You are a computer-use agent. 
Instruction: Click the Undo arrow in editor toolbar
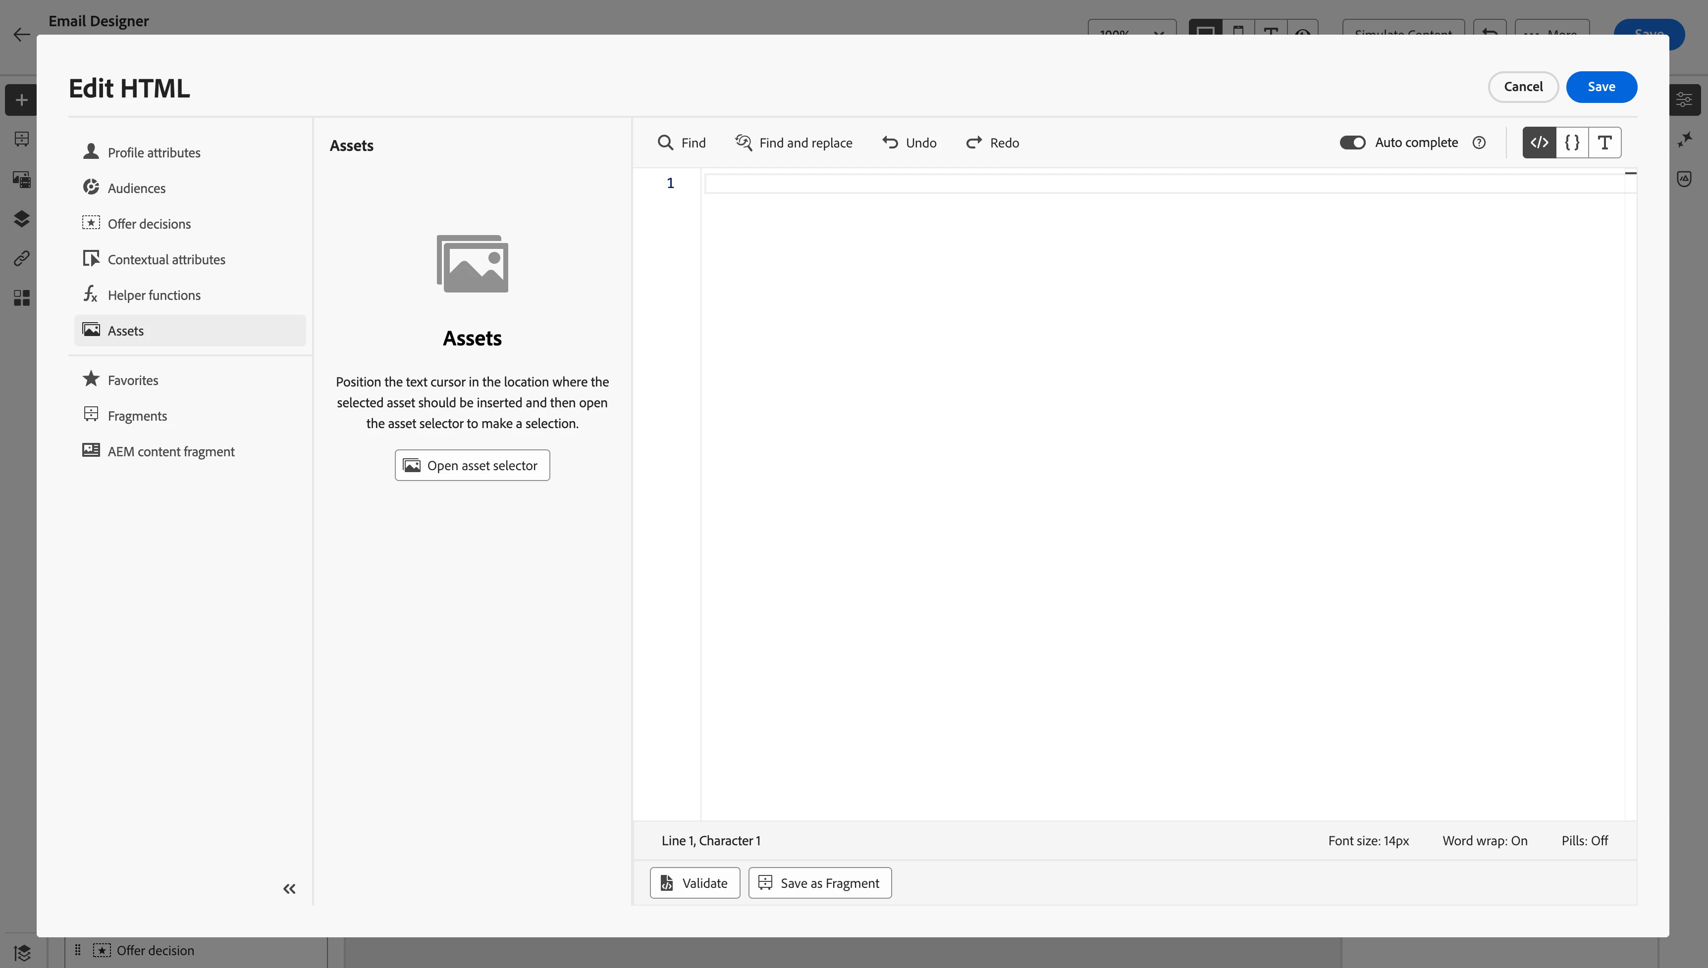pyautogui.click(x=890, y=142)
